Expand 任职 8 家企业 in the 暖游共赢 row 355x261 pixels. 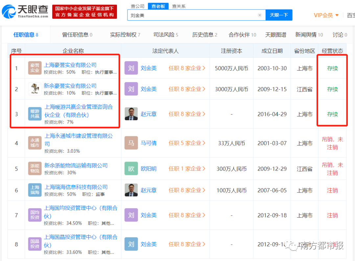(187, 114)
